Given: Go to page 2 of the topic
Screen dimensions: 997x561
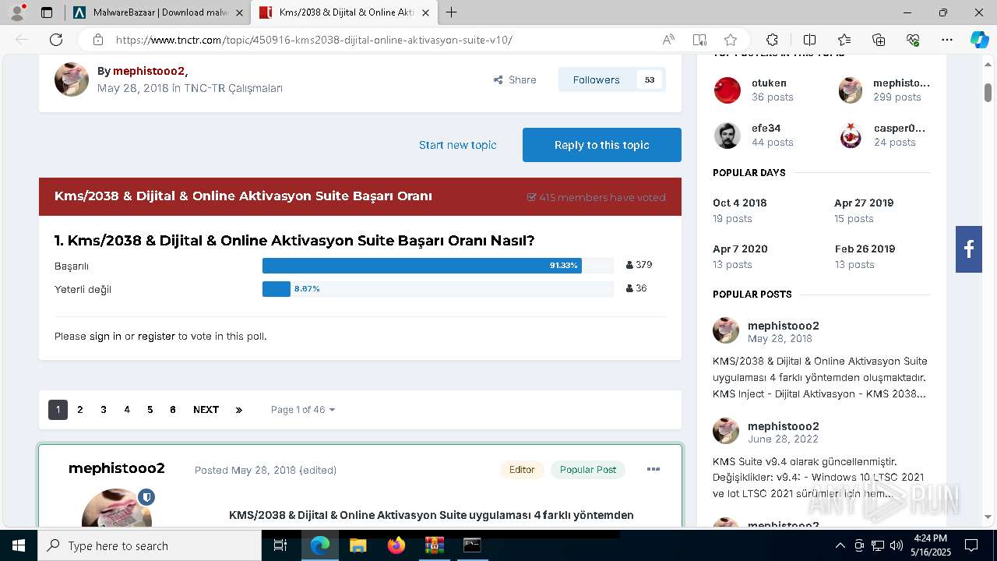Looking at the screenshot, I should (x=79, y=410).
